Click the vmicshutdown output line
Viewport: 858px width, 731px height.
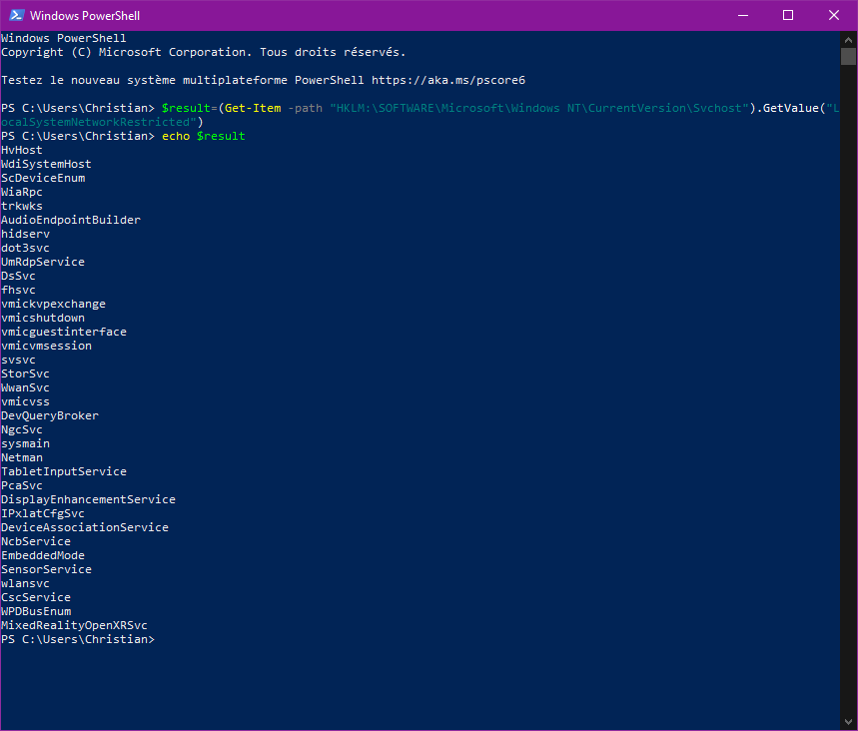pyautogui.click(x=43, y=318)
